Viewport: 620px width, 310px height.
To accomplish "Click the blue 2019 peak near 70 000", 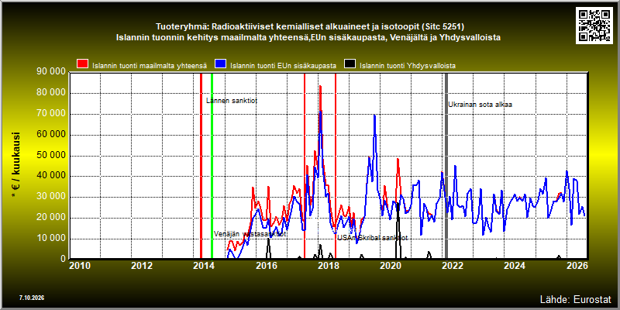I will pyautogui.click(x=374, y=116).
